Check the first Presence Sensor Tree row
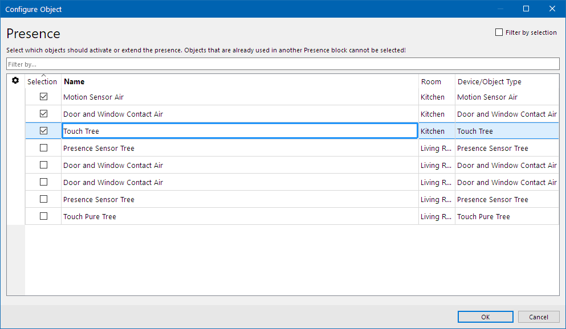This screenshot has height=329, width=566. pos(44,148)
